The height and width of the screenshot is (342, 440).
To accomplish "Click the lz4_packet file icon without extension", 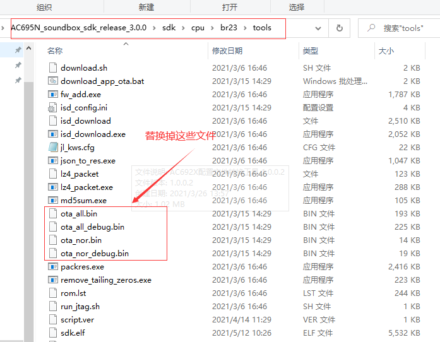I will pyautogui.click(x=53, y=174).
